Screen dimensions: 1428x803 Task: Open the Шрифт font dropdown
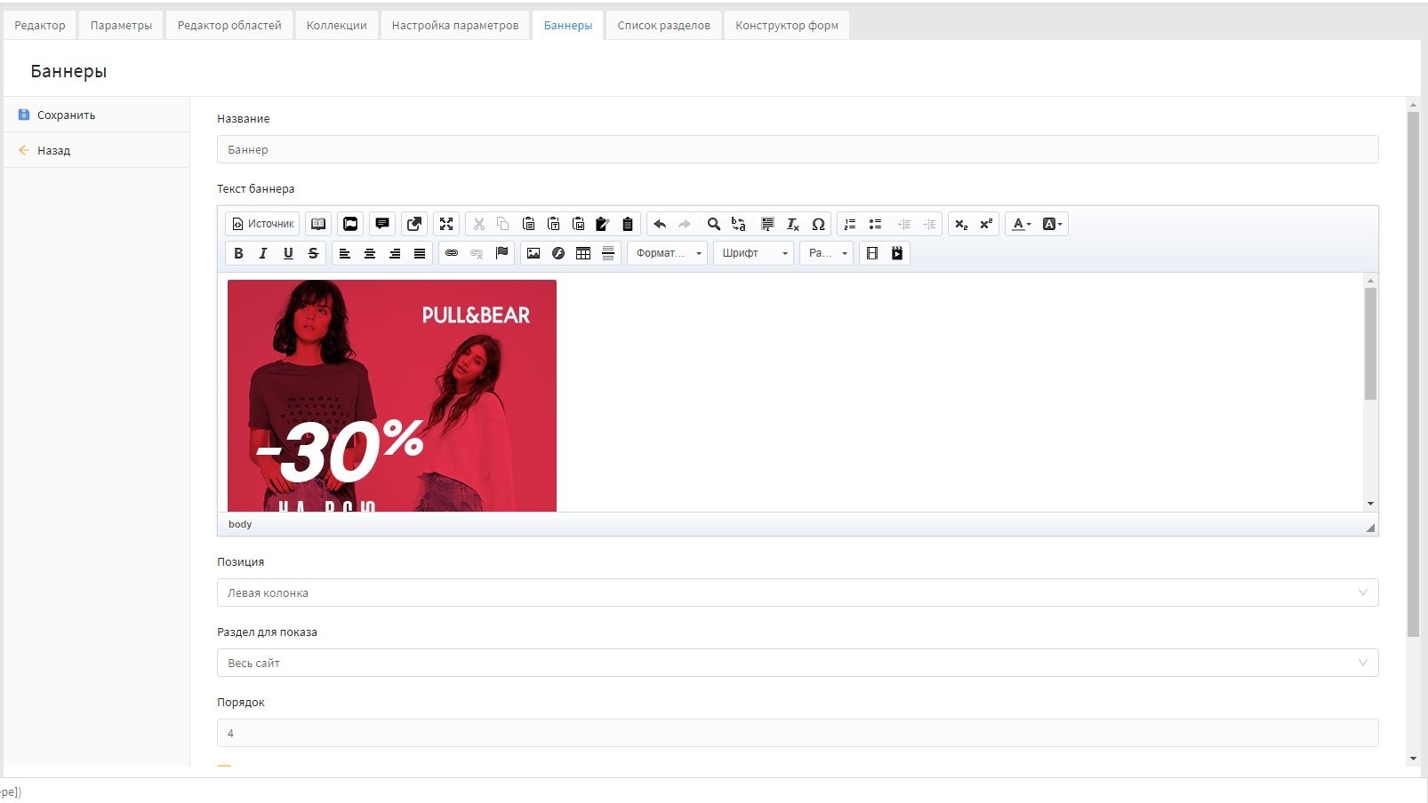point(753,253)
